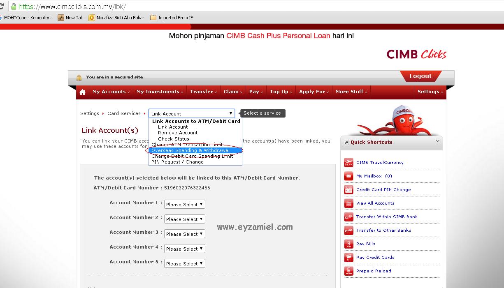Click the Credit Card PIN Change icon
This screenshot has width=504, height=288.
coord(349,189)
